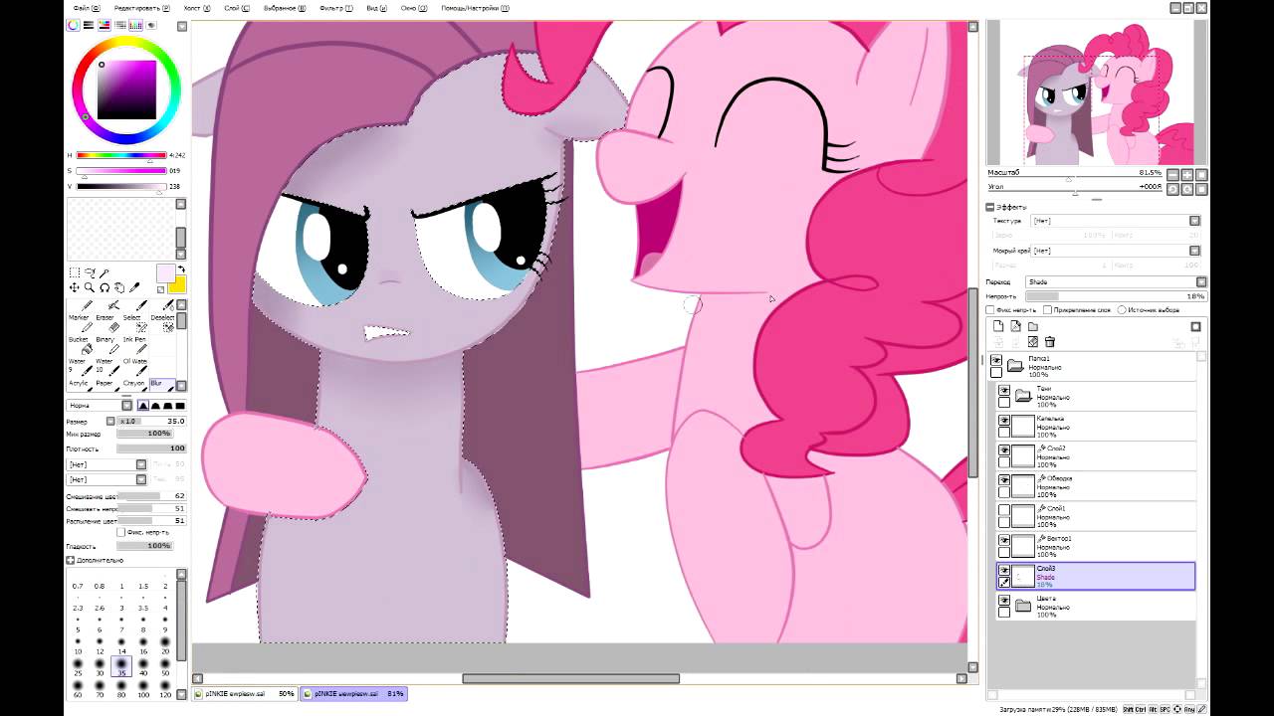
Task: Create a new layer folder
Action: tap(1033, 326)
